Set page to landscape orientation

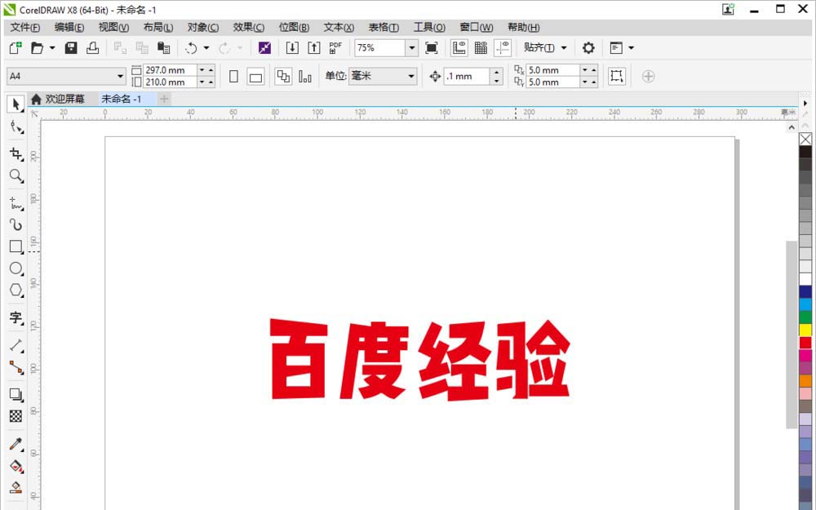[255, 77]
